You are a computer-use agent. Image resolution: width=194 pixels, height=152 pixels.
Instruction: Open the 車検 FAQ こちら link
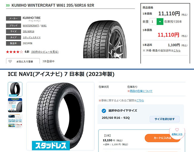140,100
